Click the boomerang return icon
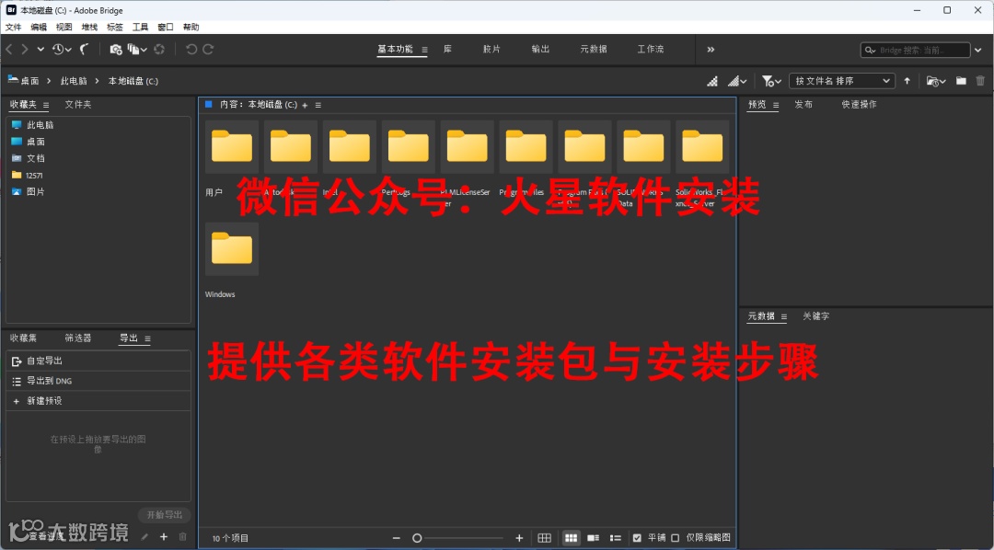Viewport: 994px width, 550px height. [x=85, y=49]
